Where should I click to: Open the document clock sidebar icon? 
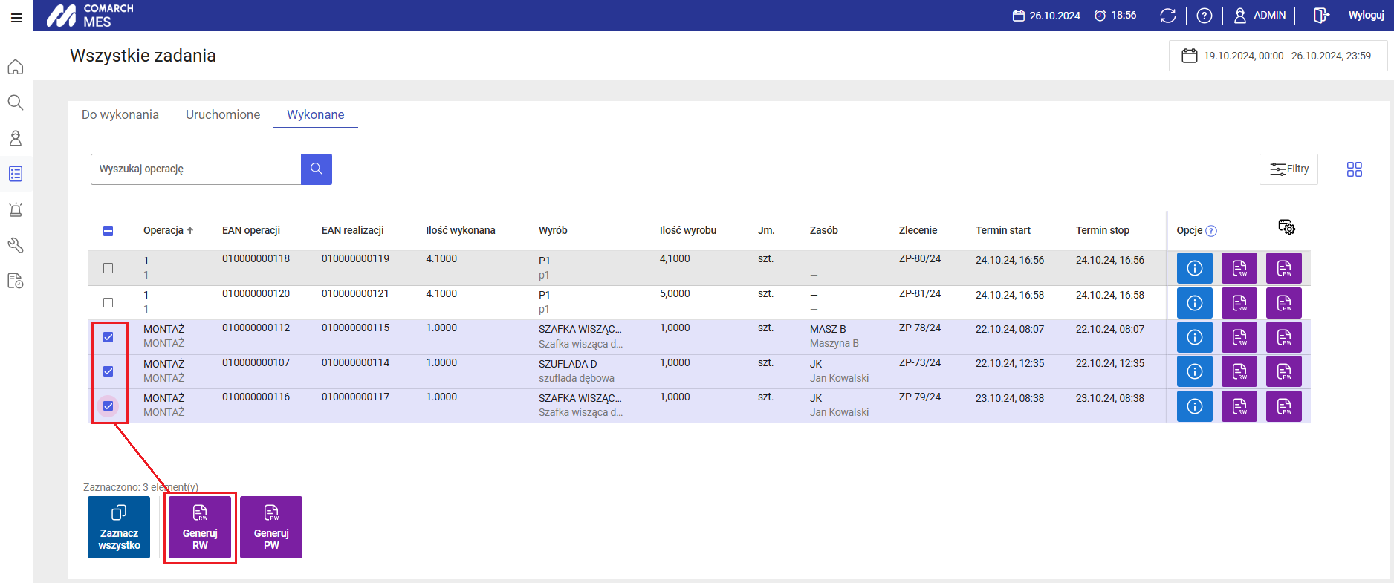point(16,281)
